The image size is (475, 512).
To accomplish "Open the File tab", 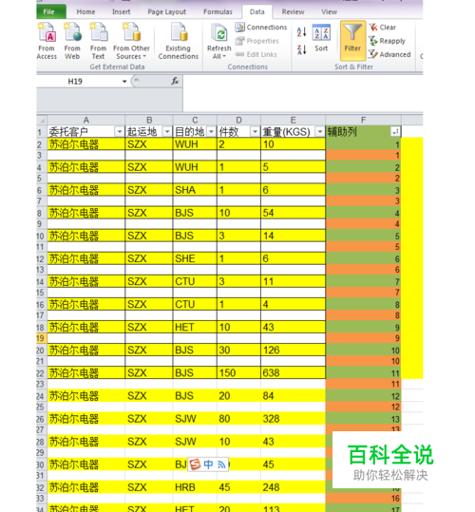I will coord(50,11).
